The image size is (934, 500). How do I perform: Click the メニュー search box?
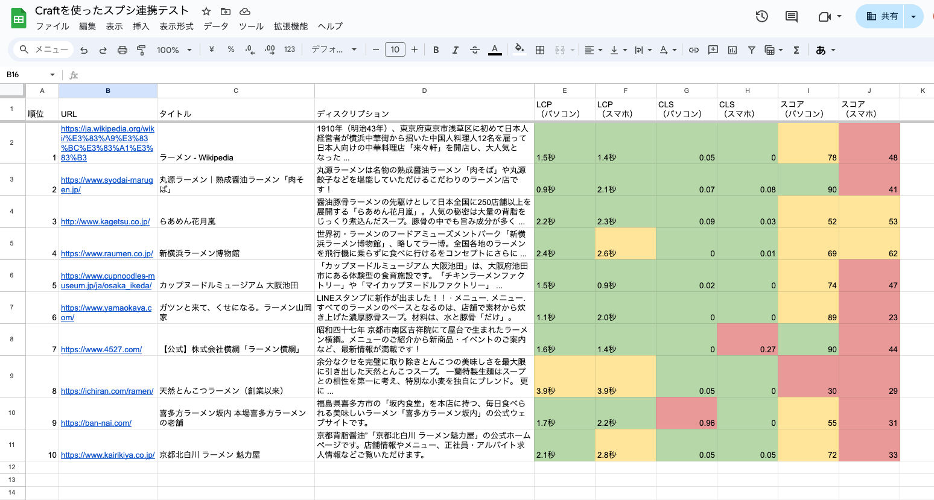[44, 49]
